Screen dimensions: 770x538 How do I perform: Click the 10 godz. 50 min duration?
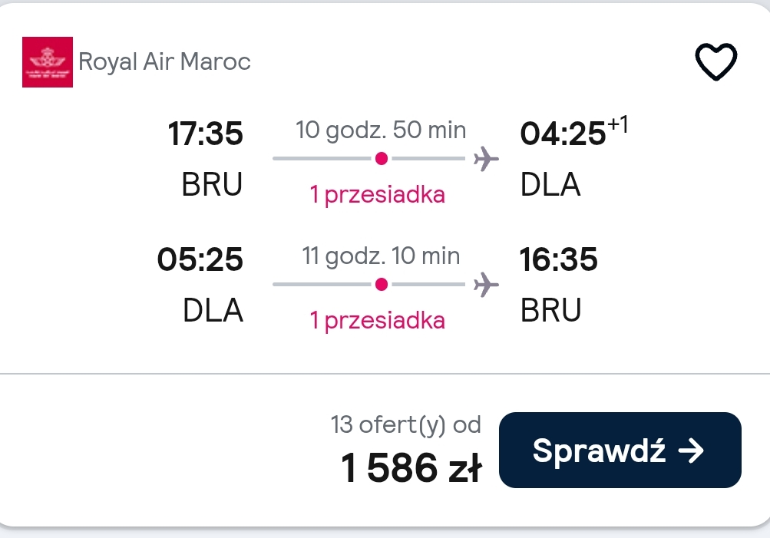[381, 130]
